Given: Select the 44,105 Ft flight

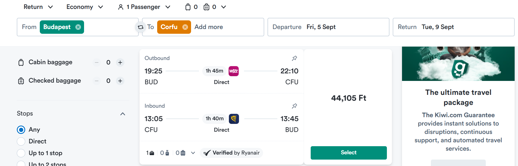Looking at the screenshot, I should coord(349,153).
